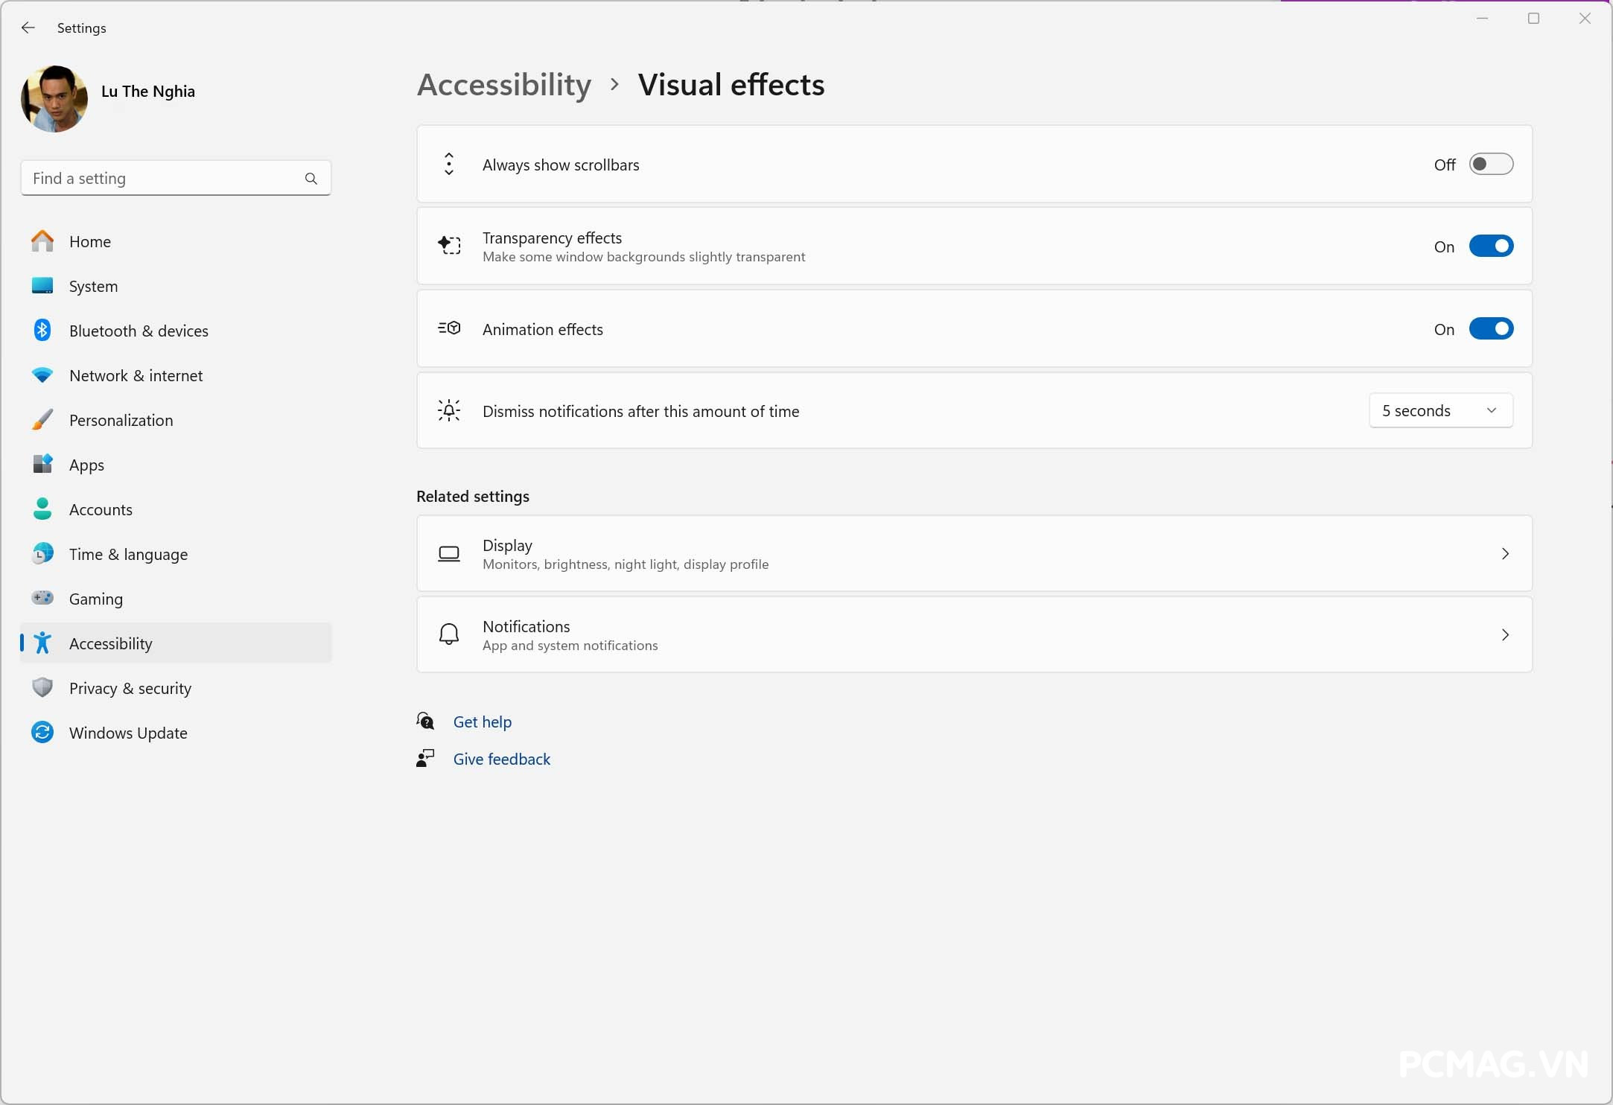Open the 5 seconds notification dropdown
Image resolution: width=1613 pixels, height=1105 pixels.
1440,411
